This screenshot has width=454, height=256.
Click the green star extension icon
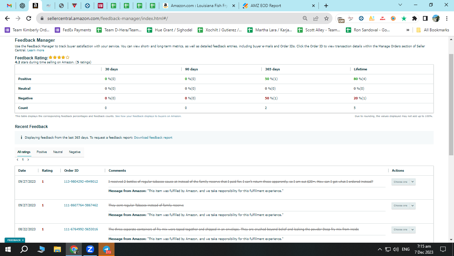(404, 18)
